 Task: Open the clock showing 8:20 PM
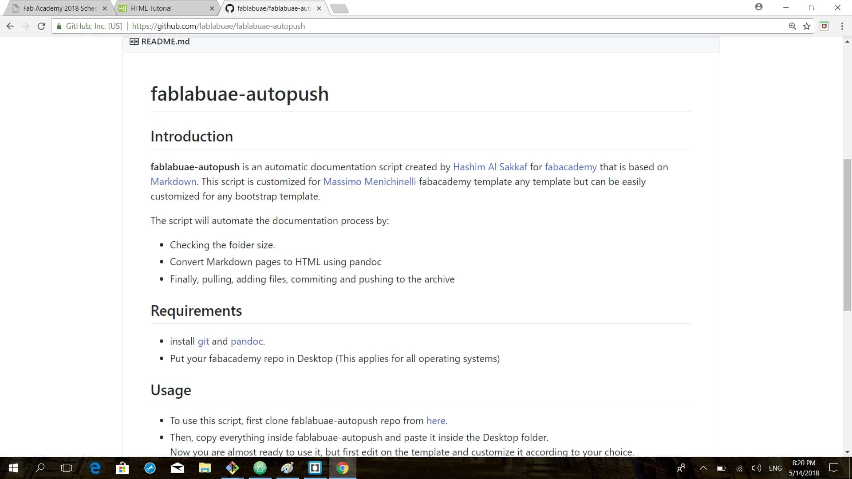[x=804, y=468]
